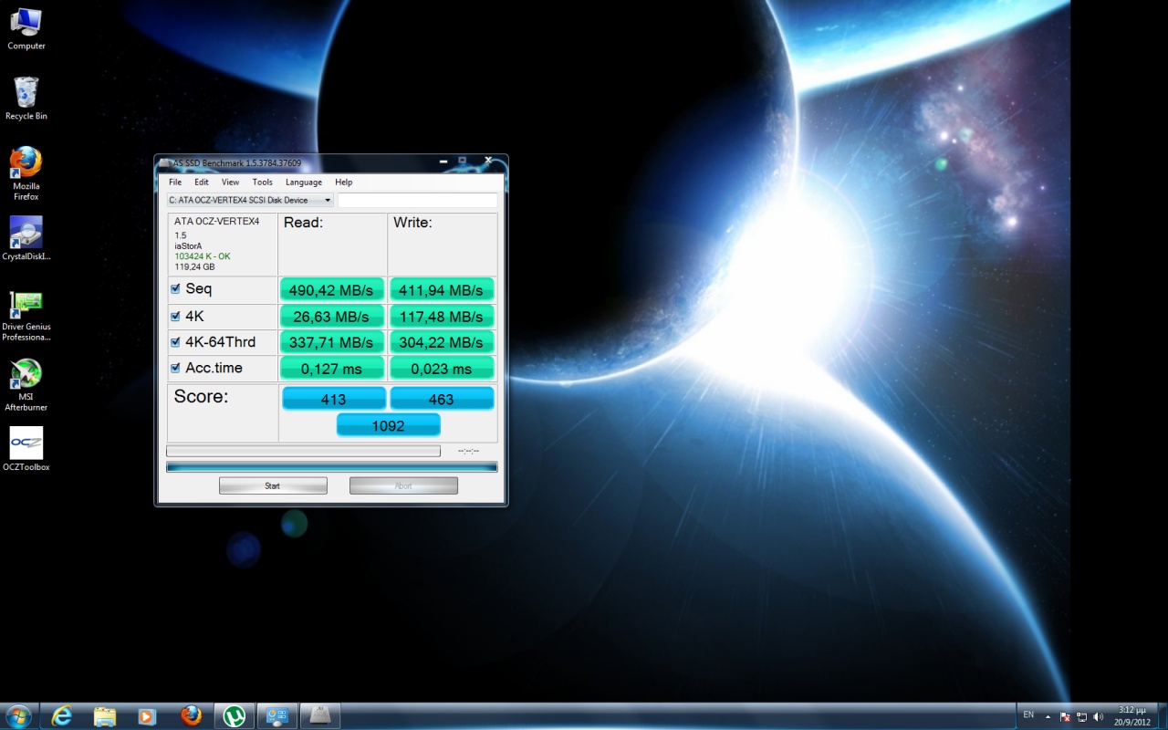Uncheck the Seq test checkbox
The height and width of the screenshot is (730, 1168).
click(x=175, y=288)
